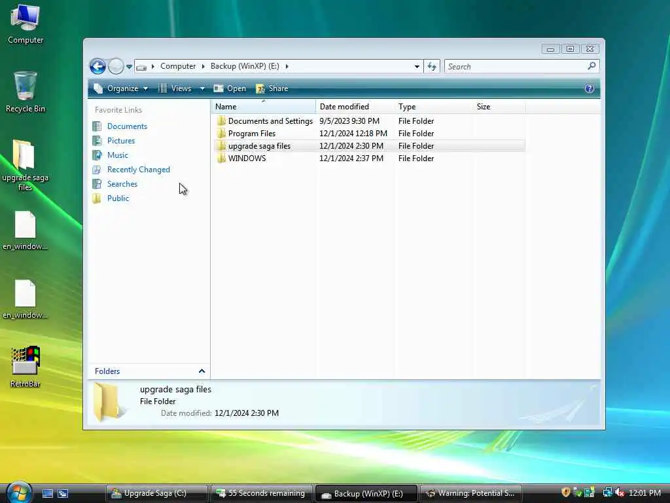Click Backup (WinXP) (E:) taskbar button
The image size is (670, 503).
coord(366,493)
